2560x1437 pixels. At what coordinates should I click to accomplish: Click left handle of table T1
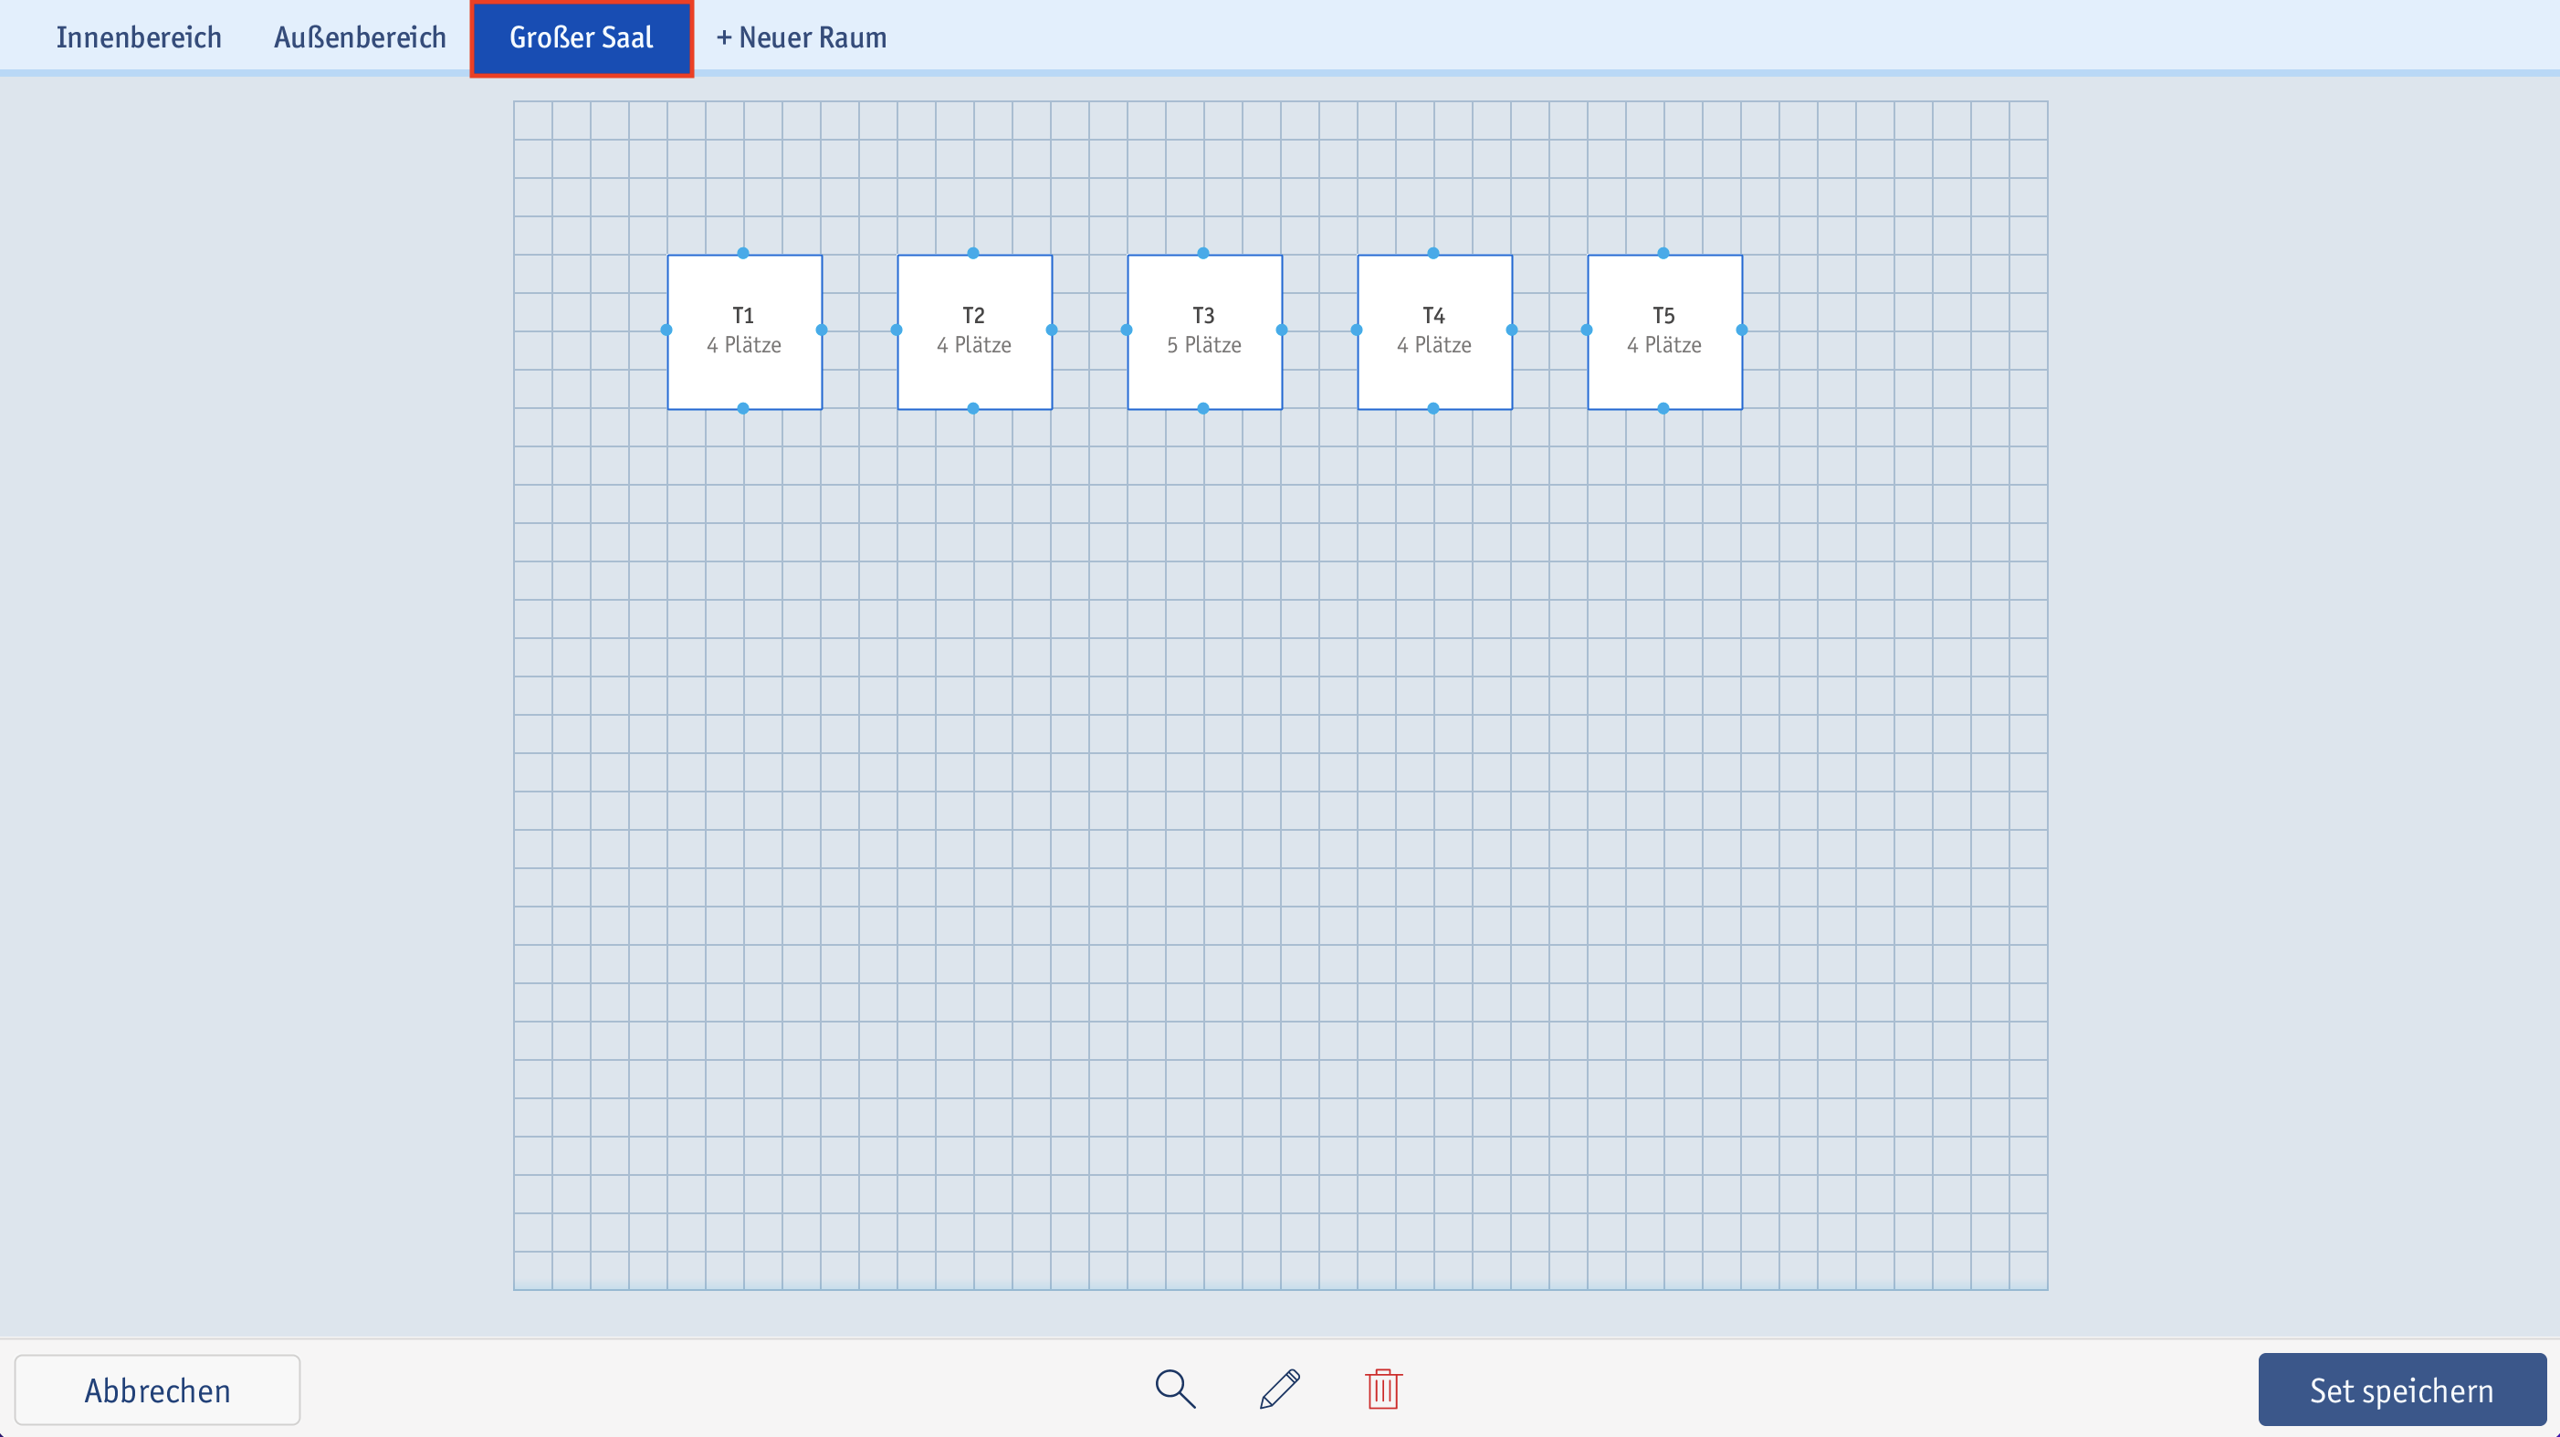666,330
